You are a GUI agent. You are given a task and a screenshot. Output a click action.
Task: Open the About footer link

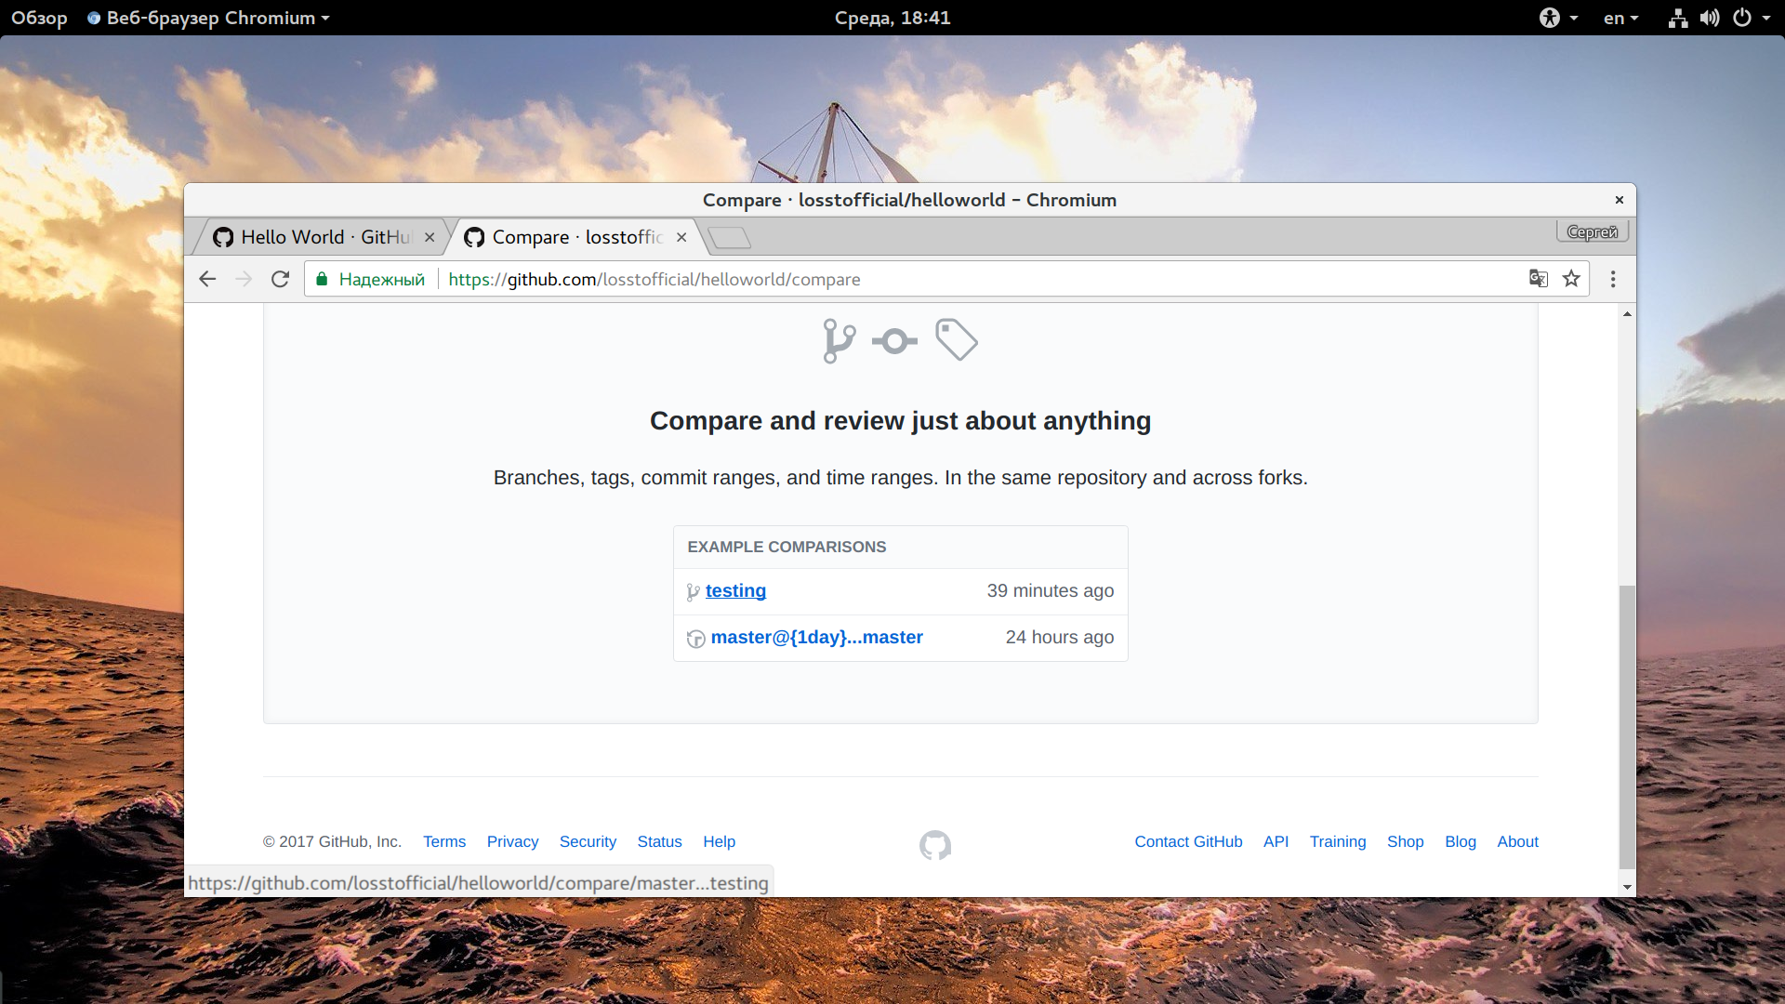click(1517, 841)
